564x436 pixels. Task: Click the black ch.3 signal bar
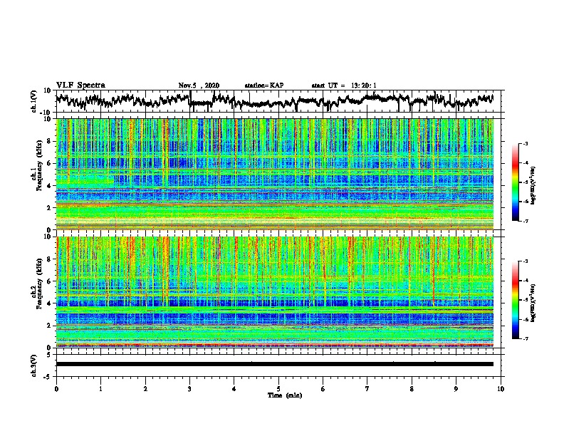tap(274, 364)
